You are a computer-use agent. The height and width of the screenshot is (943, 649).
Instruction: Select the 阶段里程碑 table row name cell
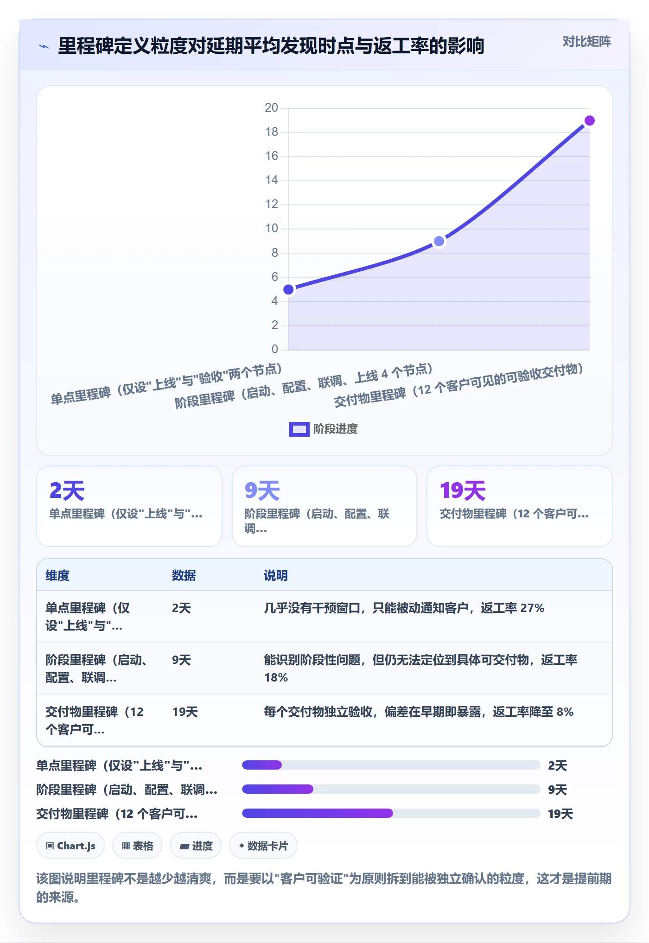(100, 669)
